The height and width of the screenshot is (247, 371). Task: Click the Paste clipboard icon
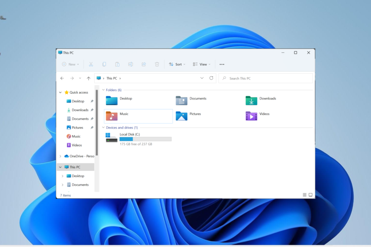[117, 64]
